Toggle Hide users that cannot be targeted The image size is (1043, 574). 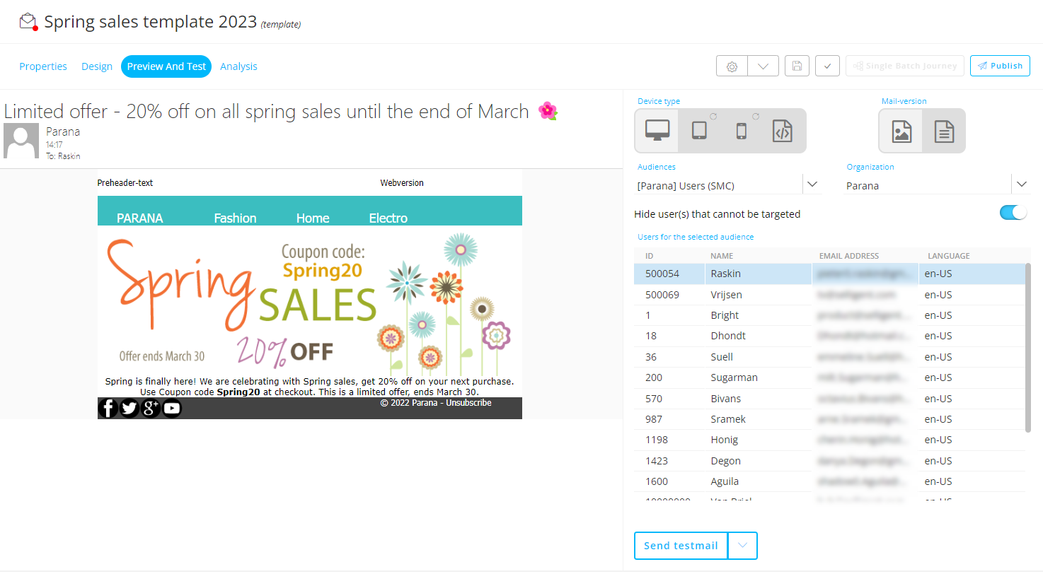tap(1013, 213)
